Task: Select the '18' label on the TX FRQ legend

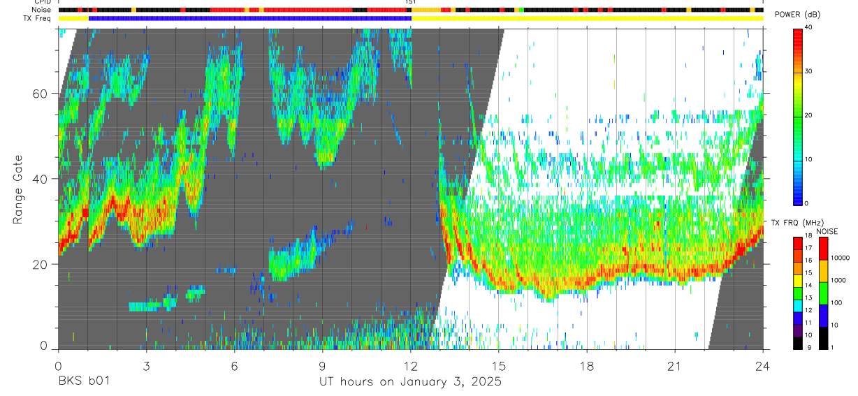Action: tap(808, 237)
